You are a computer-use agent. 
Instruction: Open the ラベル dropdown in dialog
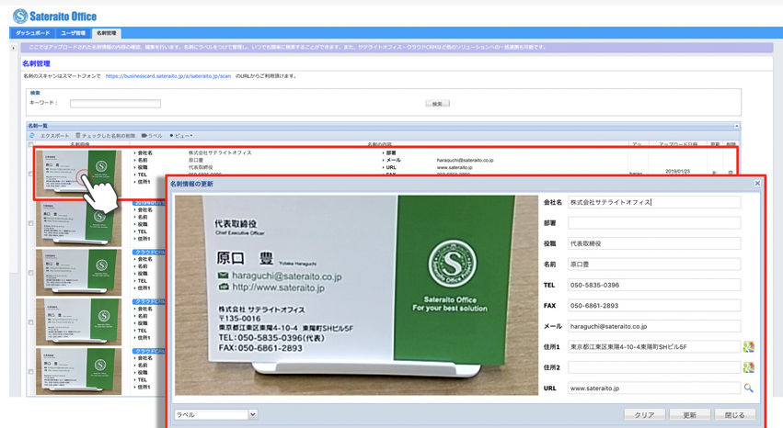tap(215, 414)
